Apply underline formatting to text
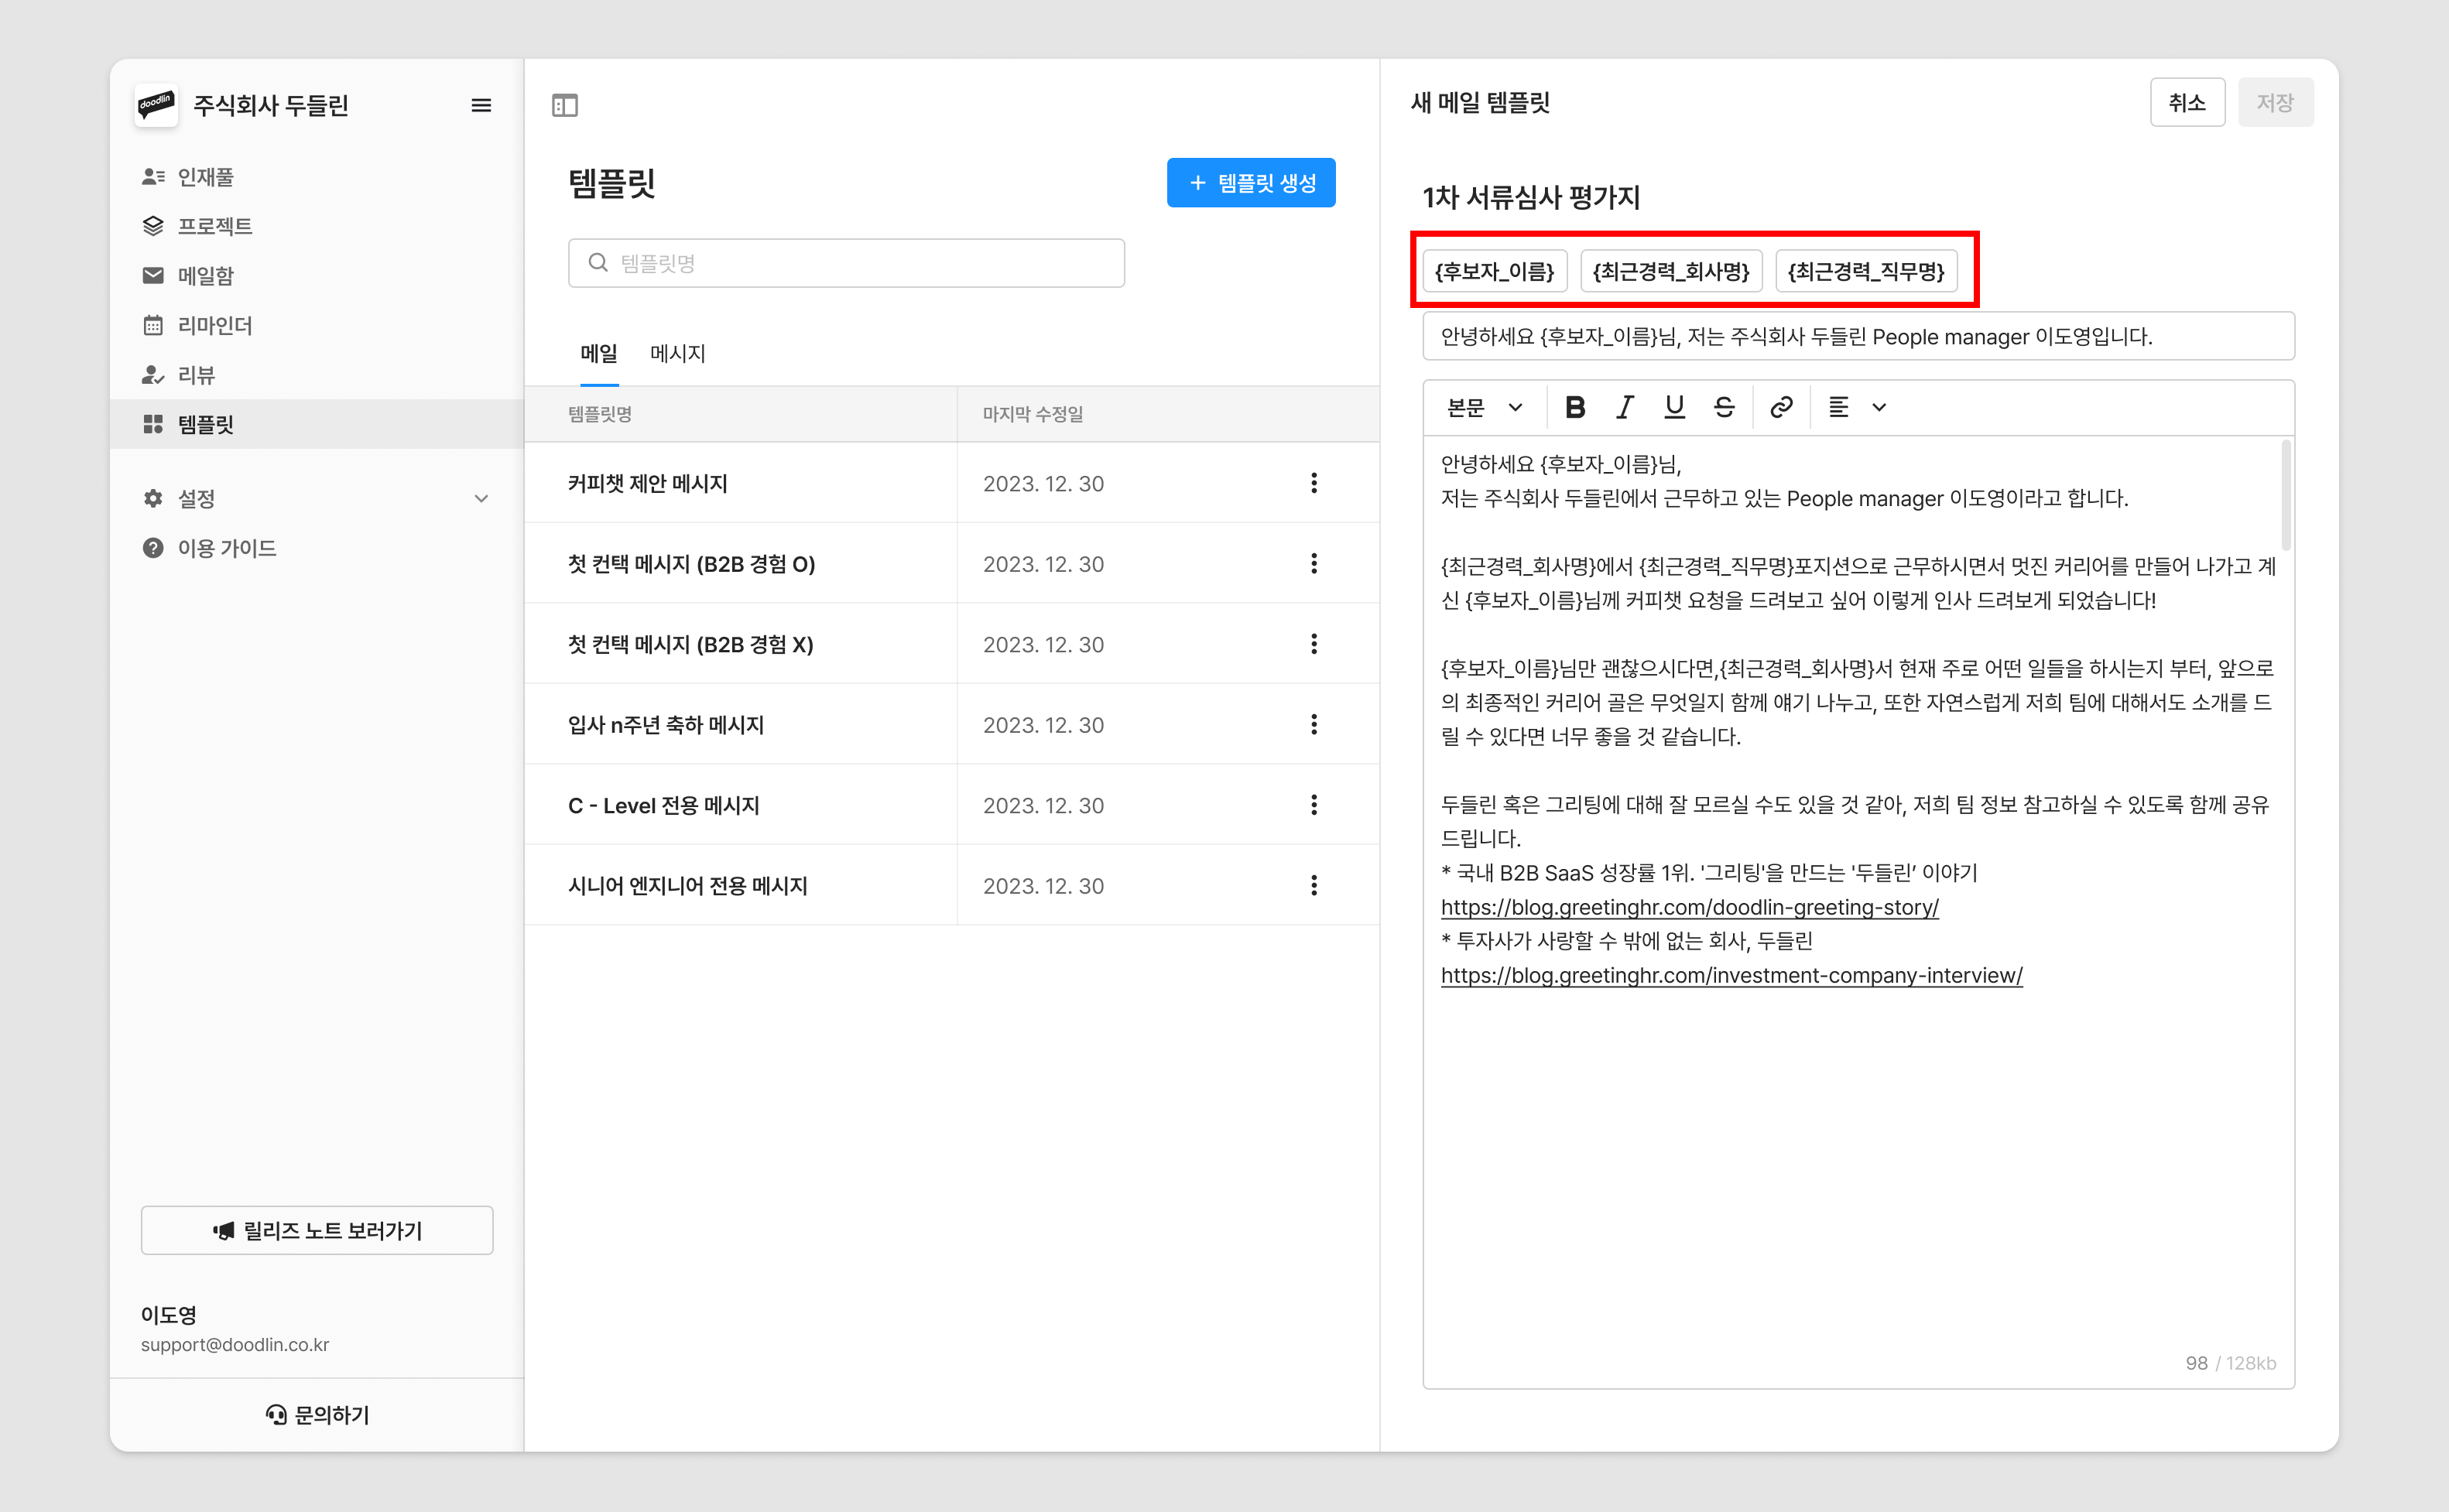 pos(1674,407)
